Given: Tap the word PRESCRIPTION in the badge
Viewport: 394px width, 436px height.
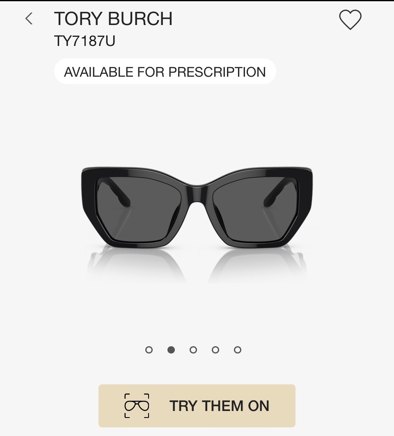Looking at the screenshot, I should pos(217,72).
